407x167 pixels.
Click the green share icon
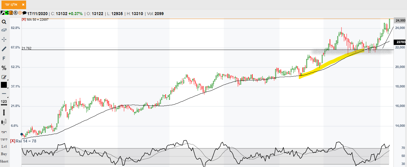[7, 13]
